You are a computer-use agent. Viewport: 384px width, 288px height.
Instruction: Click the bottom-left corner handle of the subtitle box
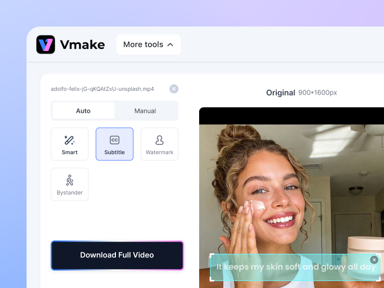tap(211, 279)
